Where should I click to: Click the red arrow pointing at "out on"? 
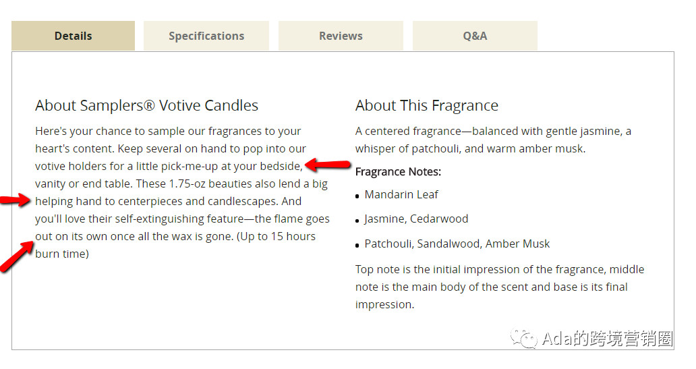(x=17, y=256)
